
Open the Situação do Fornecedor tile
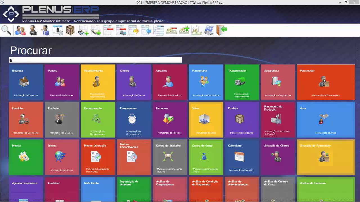(326, 157)
